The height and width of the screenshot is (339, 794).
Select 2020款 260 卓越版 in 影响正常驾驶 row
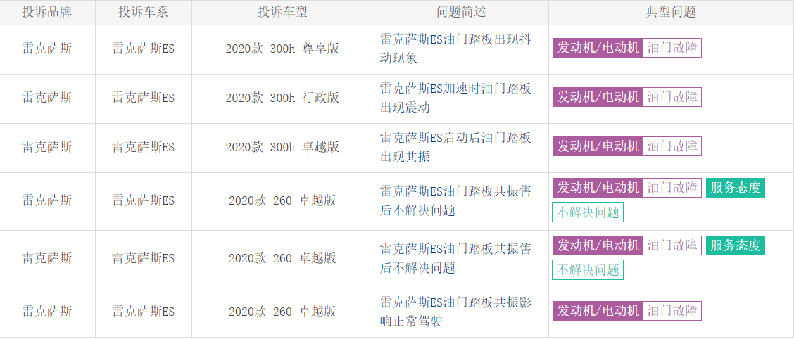(282, 312)
